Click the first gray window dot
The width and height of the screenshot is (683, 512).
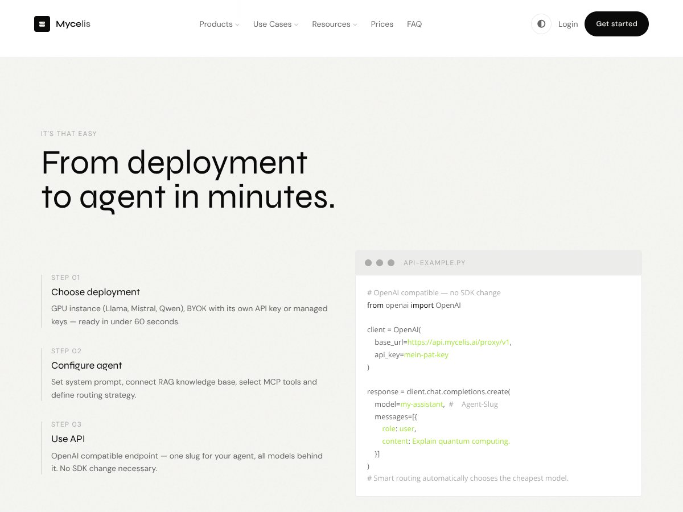[x=368, y=263]
